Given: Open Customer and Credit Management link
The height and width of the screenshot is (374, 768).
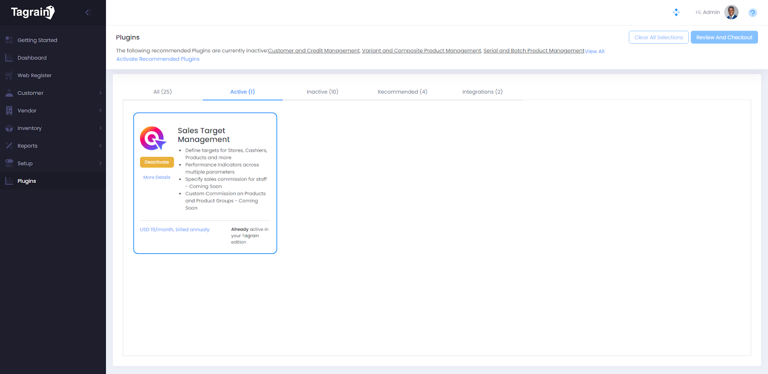Looking at the screenshot, I should 314,51.
